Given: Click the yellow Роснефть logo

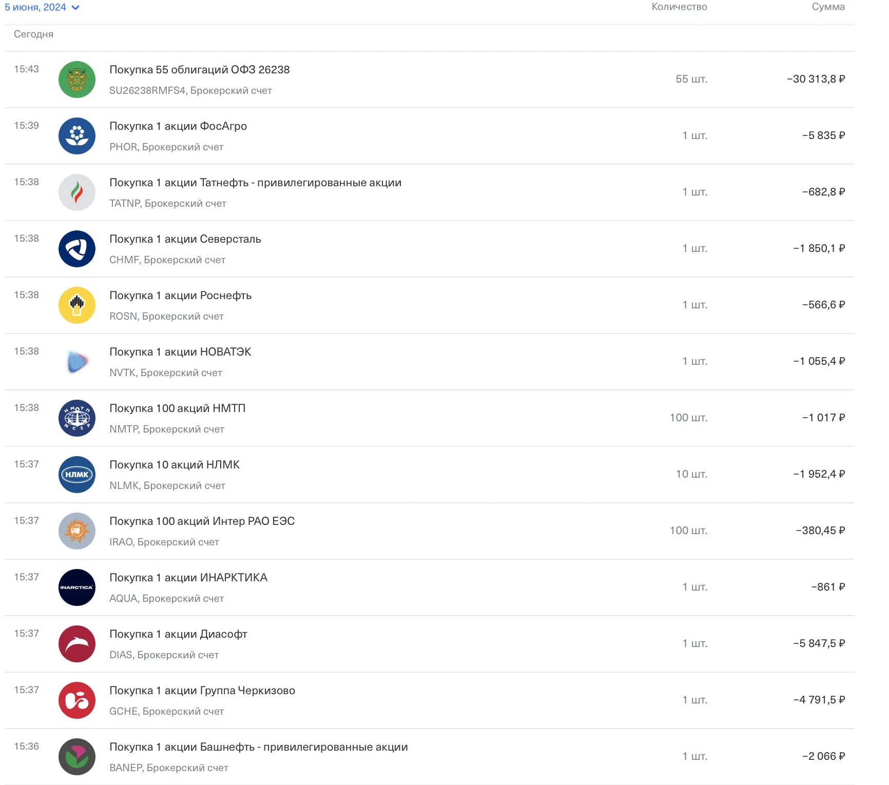Looking at the screenshot, I should (77, 305).
